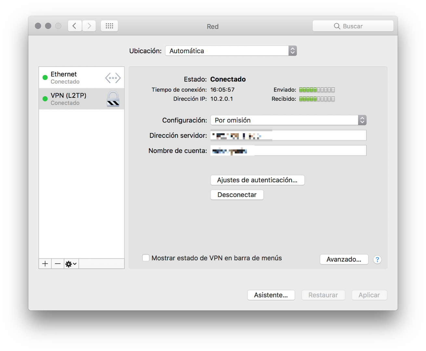426x351 pixels.
Task: Expand the Configuración dropdown
Action: pyautogui.click(x=289, y=120)
